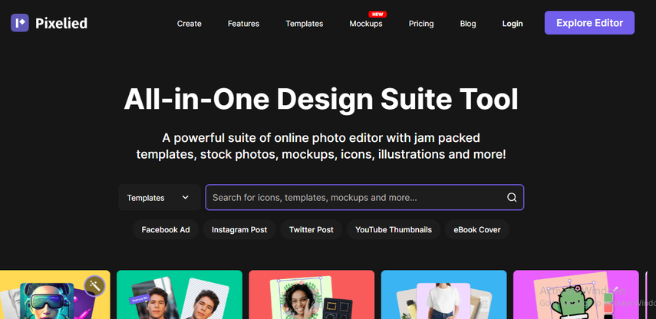Open the purple cactus illustration card
Screen dimensions: 656x319
(x=576, y=294)
